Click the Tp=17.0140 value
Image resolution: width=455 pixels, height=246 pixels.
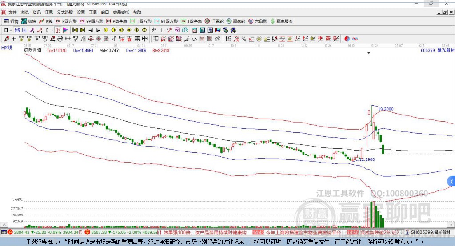(x=56, y=51)
